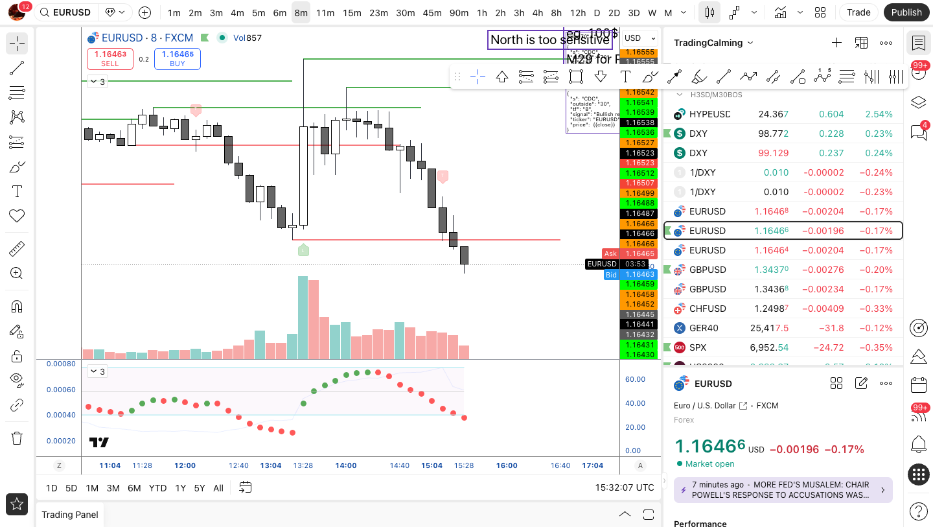Select the arrow line tool in floating toolbar
This screenshot has width=933, height=527.
[x=674, y=76]
